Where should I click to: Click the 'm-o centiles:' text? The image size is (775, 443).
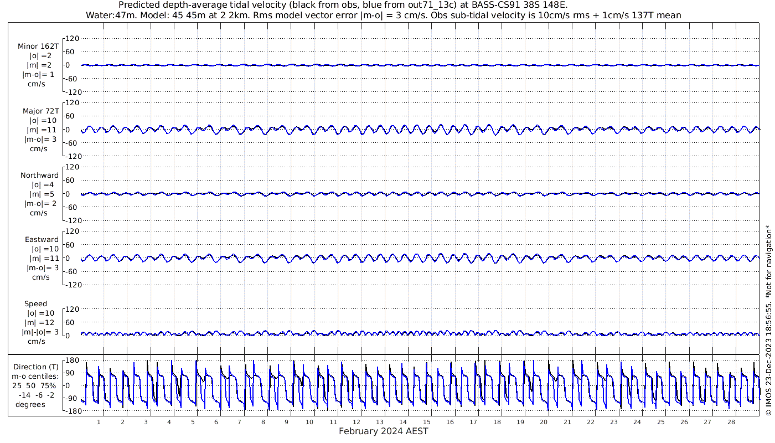point(35,377)
